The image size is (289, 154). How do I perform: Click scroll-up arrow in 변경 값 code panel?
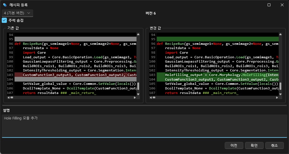tap(280, 34)
